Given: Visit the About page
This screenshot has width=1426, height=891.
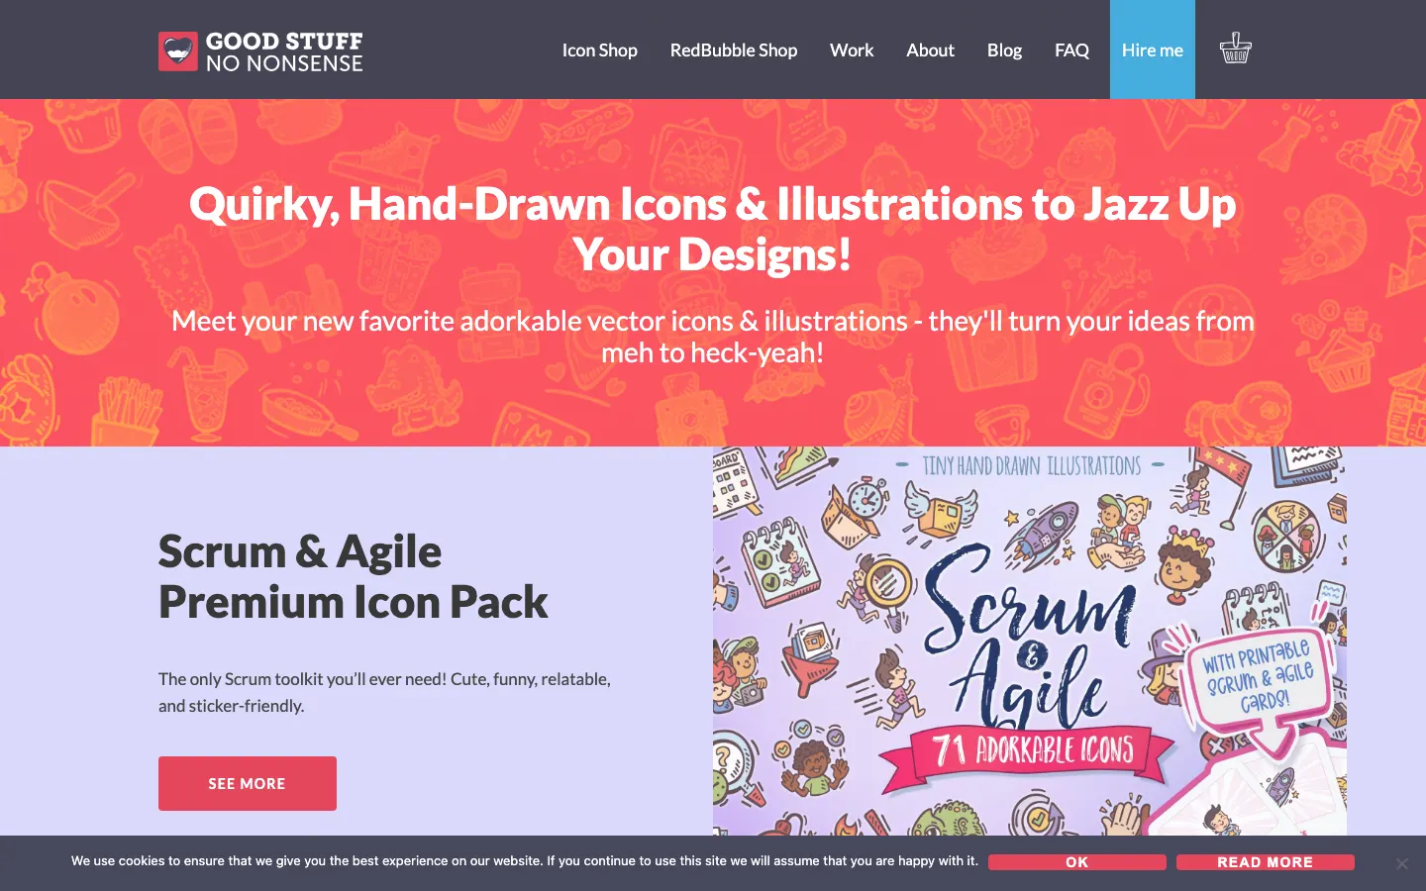Looking at the screenshot, I should pos(930,50).
